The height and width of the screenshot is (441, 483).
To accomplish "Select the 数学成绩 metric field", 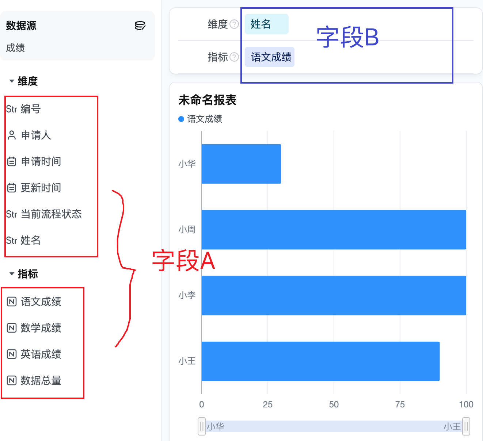I will coord(41,328).
